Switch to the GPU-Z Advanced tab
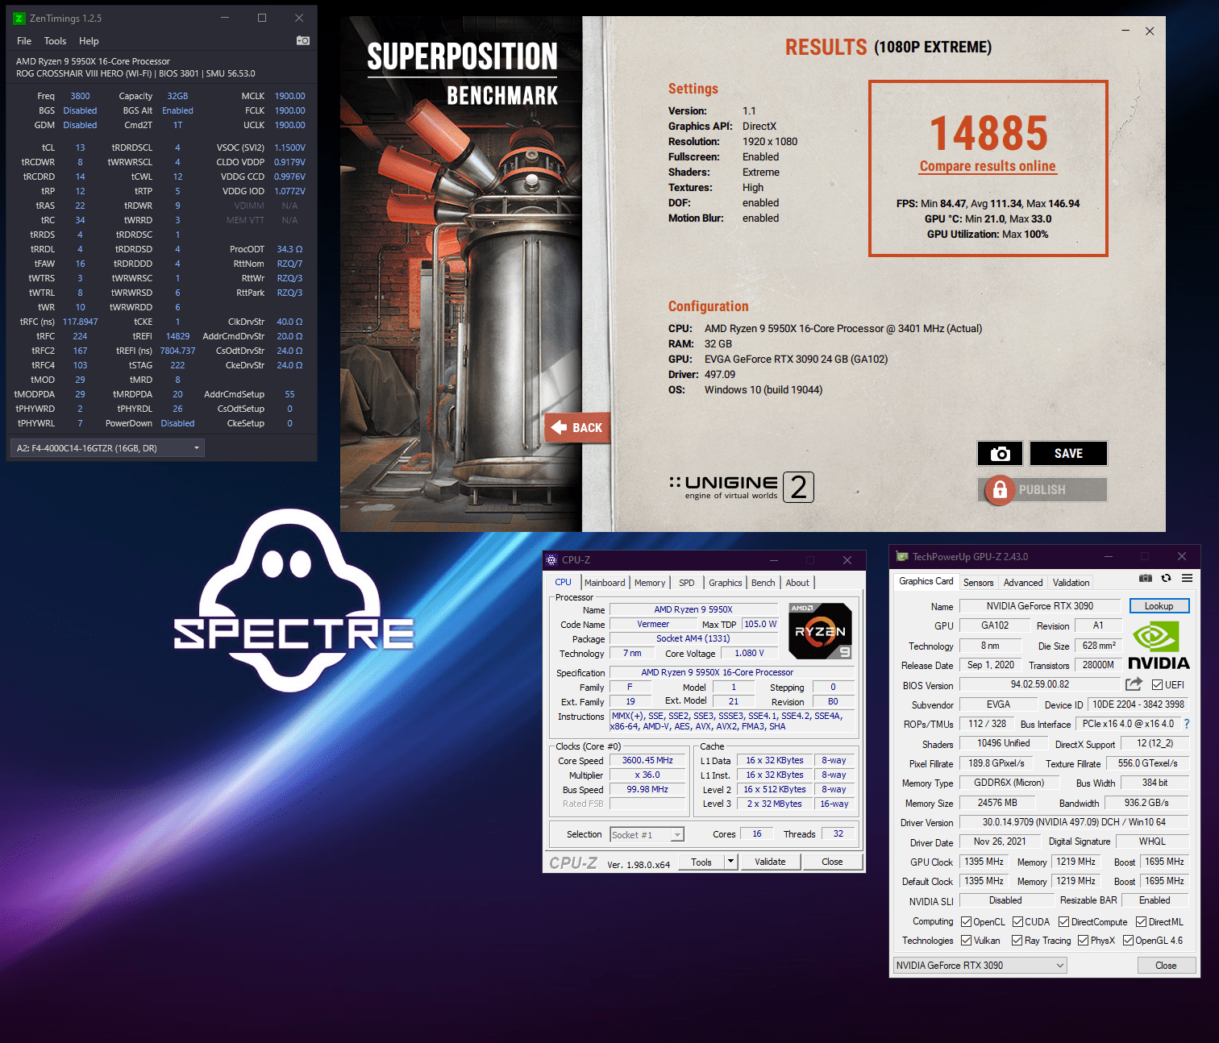The image size is (1219, 1043). pos(1023,583)
